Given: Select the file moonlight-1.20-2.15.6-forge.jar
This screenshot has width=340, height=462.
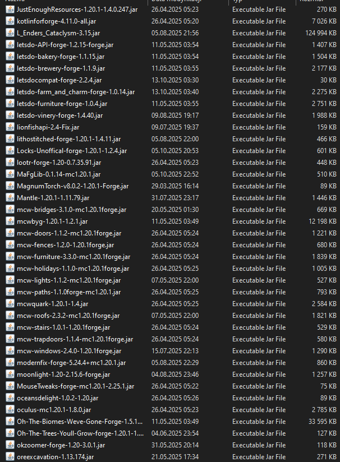Looking at the screenshot, I should tap(63, 375).
